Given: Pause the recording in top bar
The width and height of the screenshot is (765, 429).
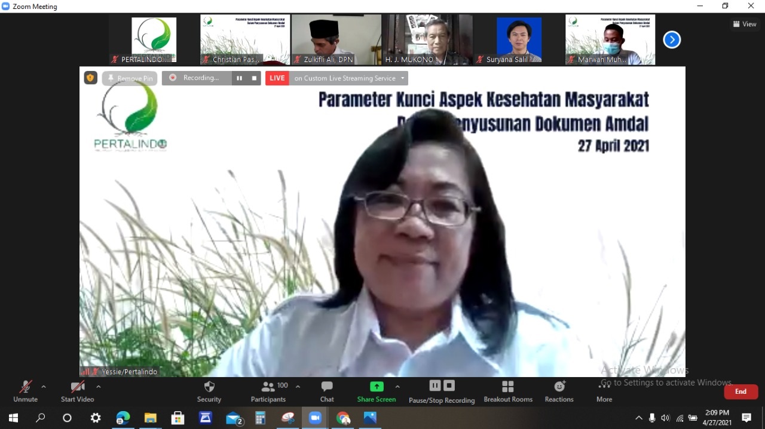Looking at the screenshot, I should [239, 78].
